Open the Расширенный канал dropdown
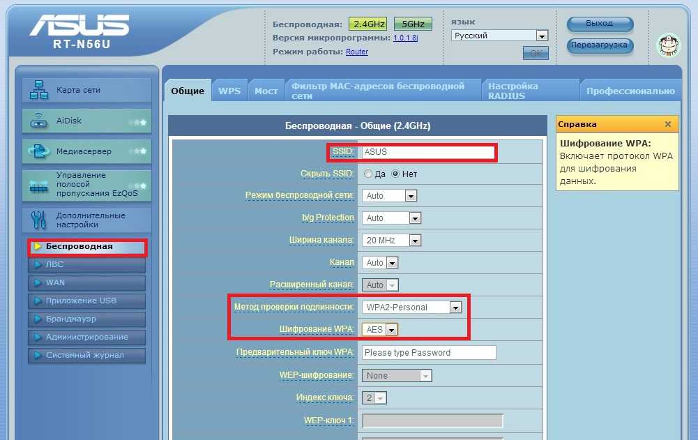This screenshot has width=698, height=440. 380,285
